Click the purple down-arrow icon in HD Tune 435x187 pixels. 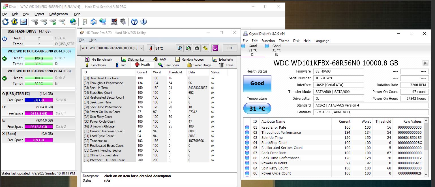click(215, 48)
